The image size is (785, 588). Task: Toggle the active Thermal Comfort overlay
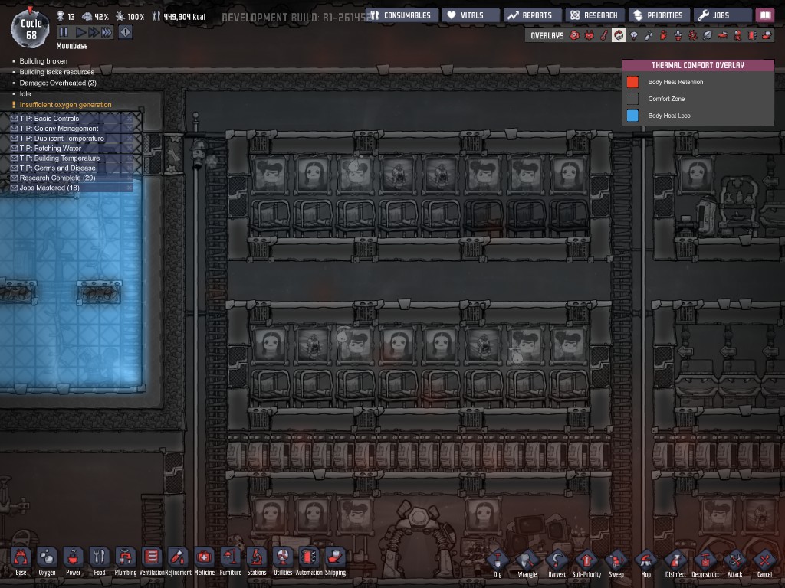click(x=619, y=35)
